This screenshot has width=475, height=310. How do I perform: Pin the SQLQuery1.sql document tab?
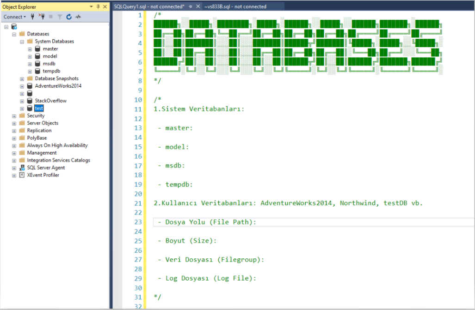[x=190, y=6]
